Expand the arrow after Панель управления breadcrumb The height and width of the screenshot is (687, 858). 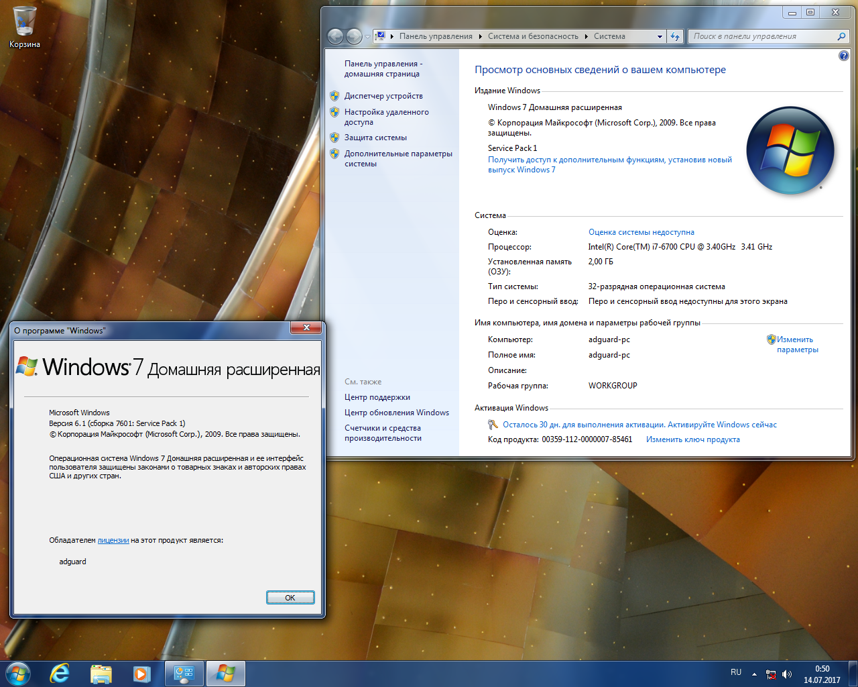click(481, 36)
